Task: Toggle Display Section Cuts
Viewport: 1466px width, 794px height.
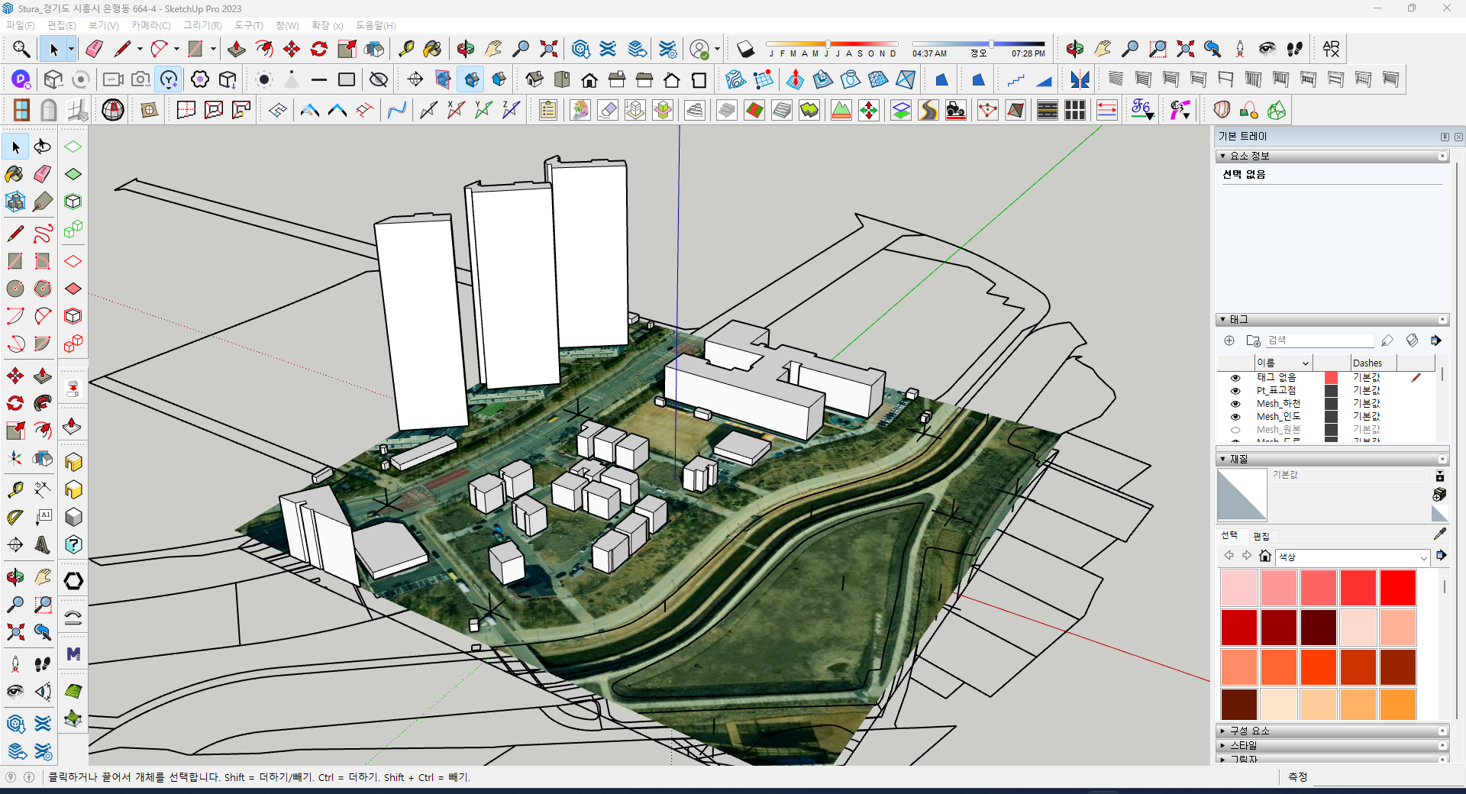Action: (x=471, y=79)
